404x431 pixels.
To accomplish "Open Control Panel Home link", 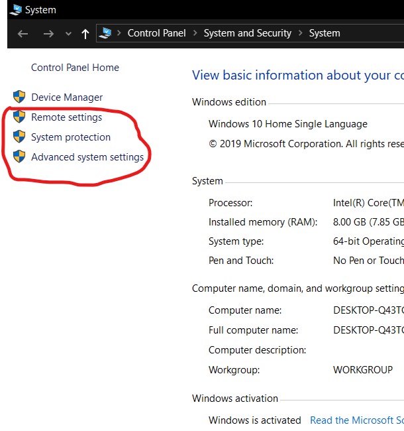I will coord(75,68).
